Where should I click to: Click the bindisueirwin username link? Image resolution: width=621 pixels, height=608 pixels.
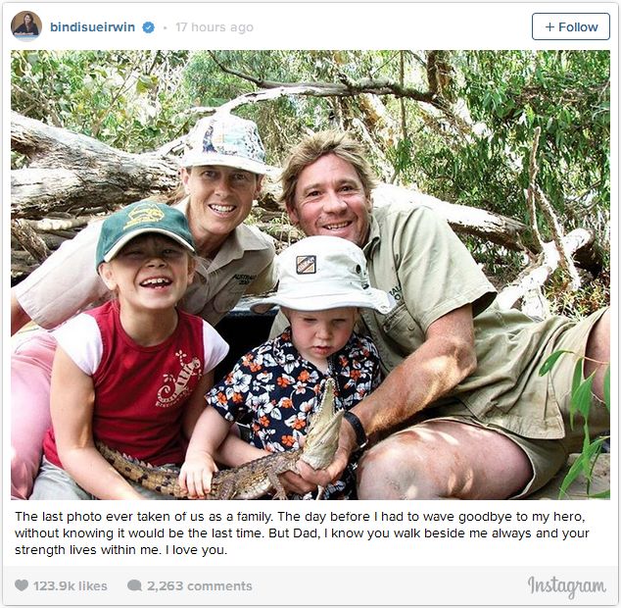pos(92,27)
